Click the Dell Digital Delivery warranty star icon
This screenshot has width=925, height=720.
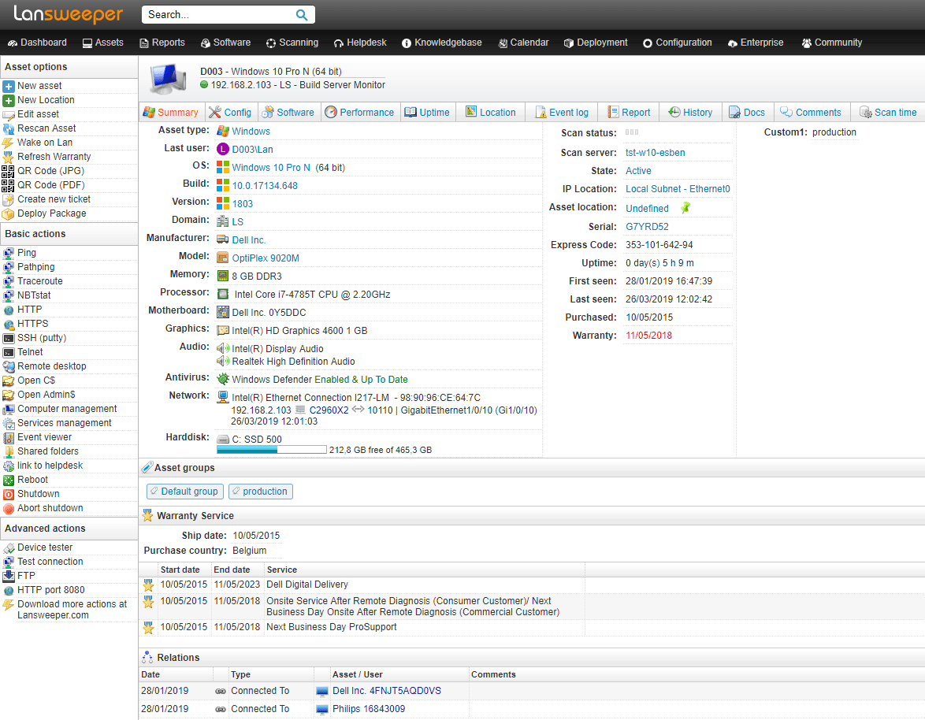(148, 585)
